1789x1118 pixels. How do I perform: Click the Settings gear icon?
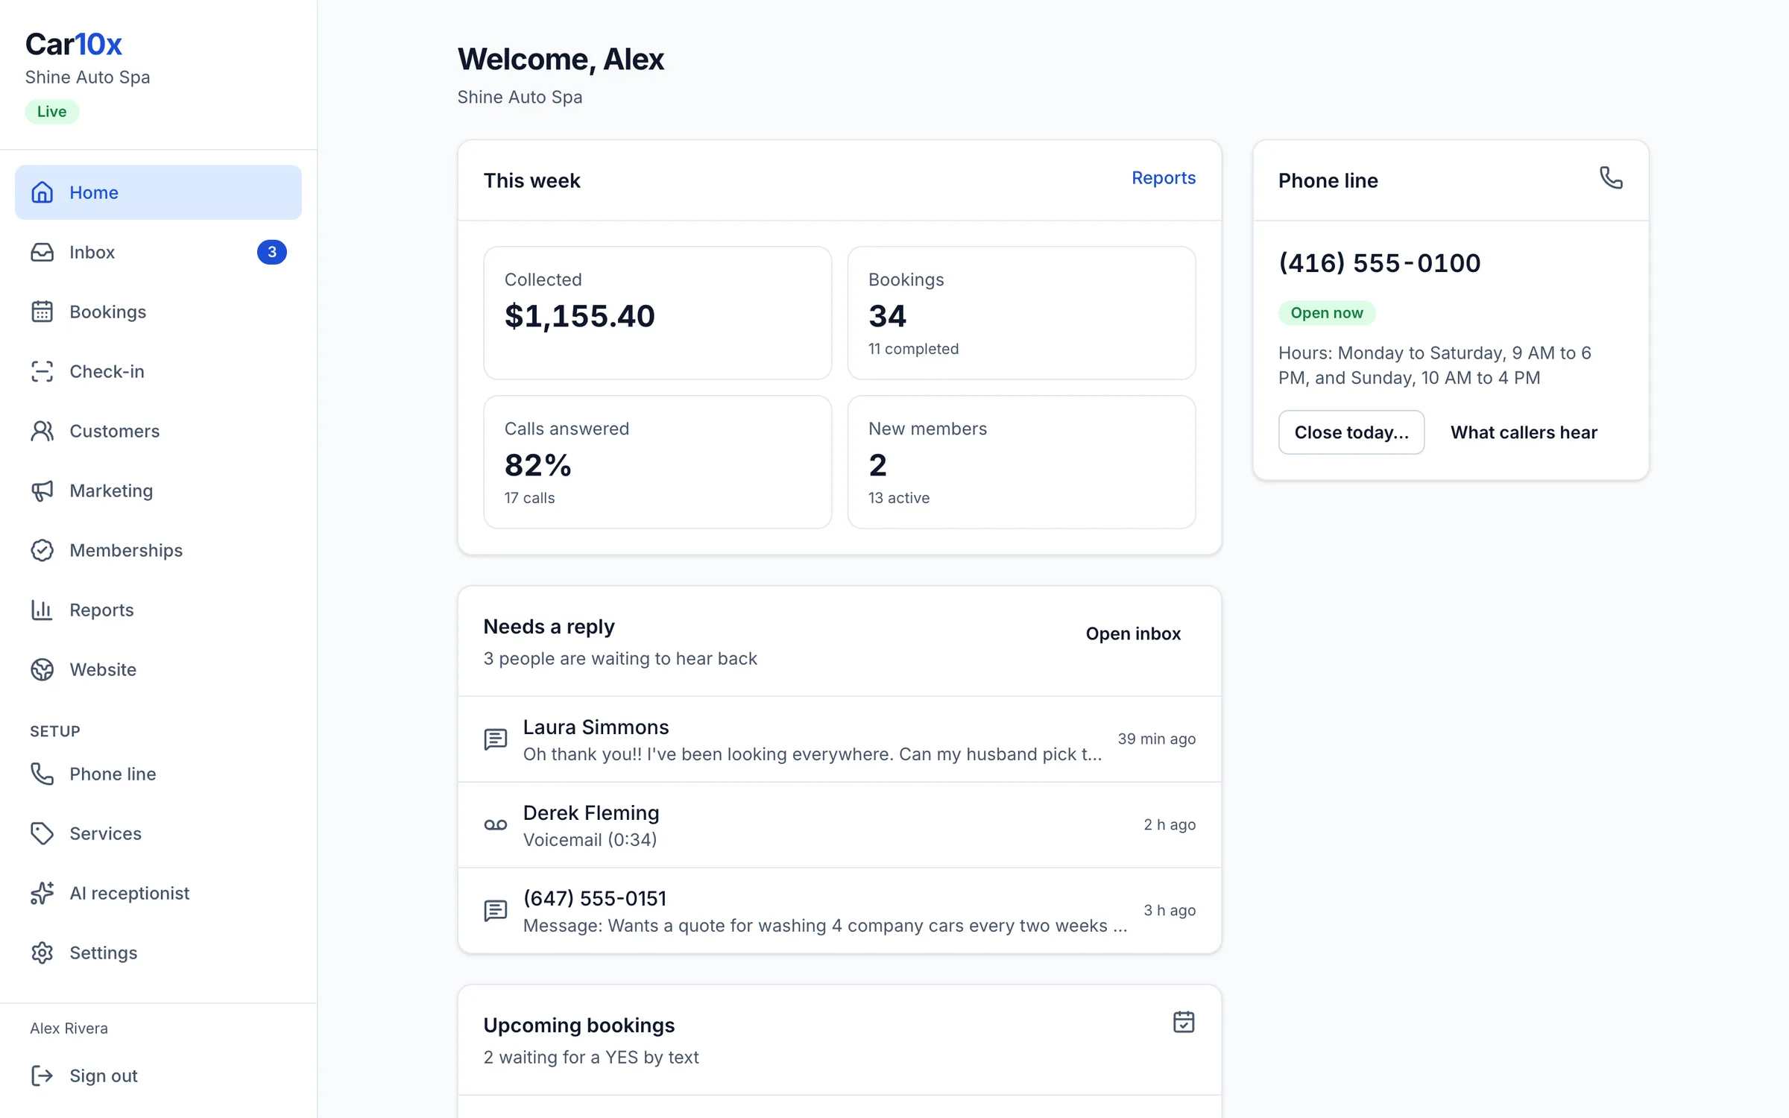(42, 953)
